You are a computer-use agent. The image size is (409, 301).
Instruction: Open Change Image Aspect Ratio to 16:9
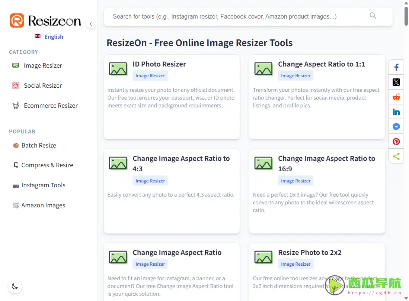327,164
